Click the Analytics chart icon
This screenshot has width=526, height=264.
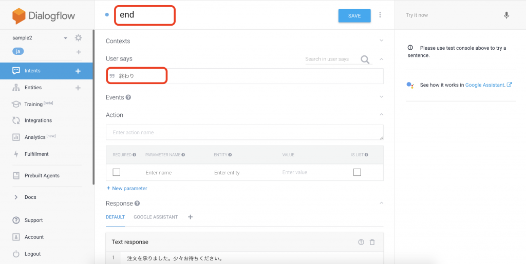point(16,137)
